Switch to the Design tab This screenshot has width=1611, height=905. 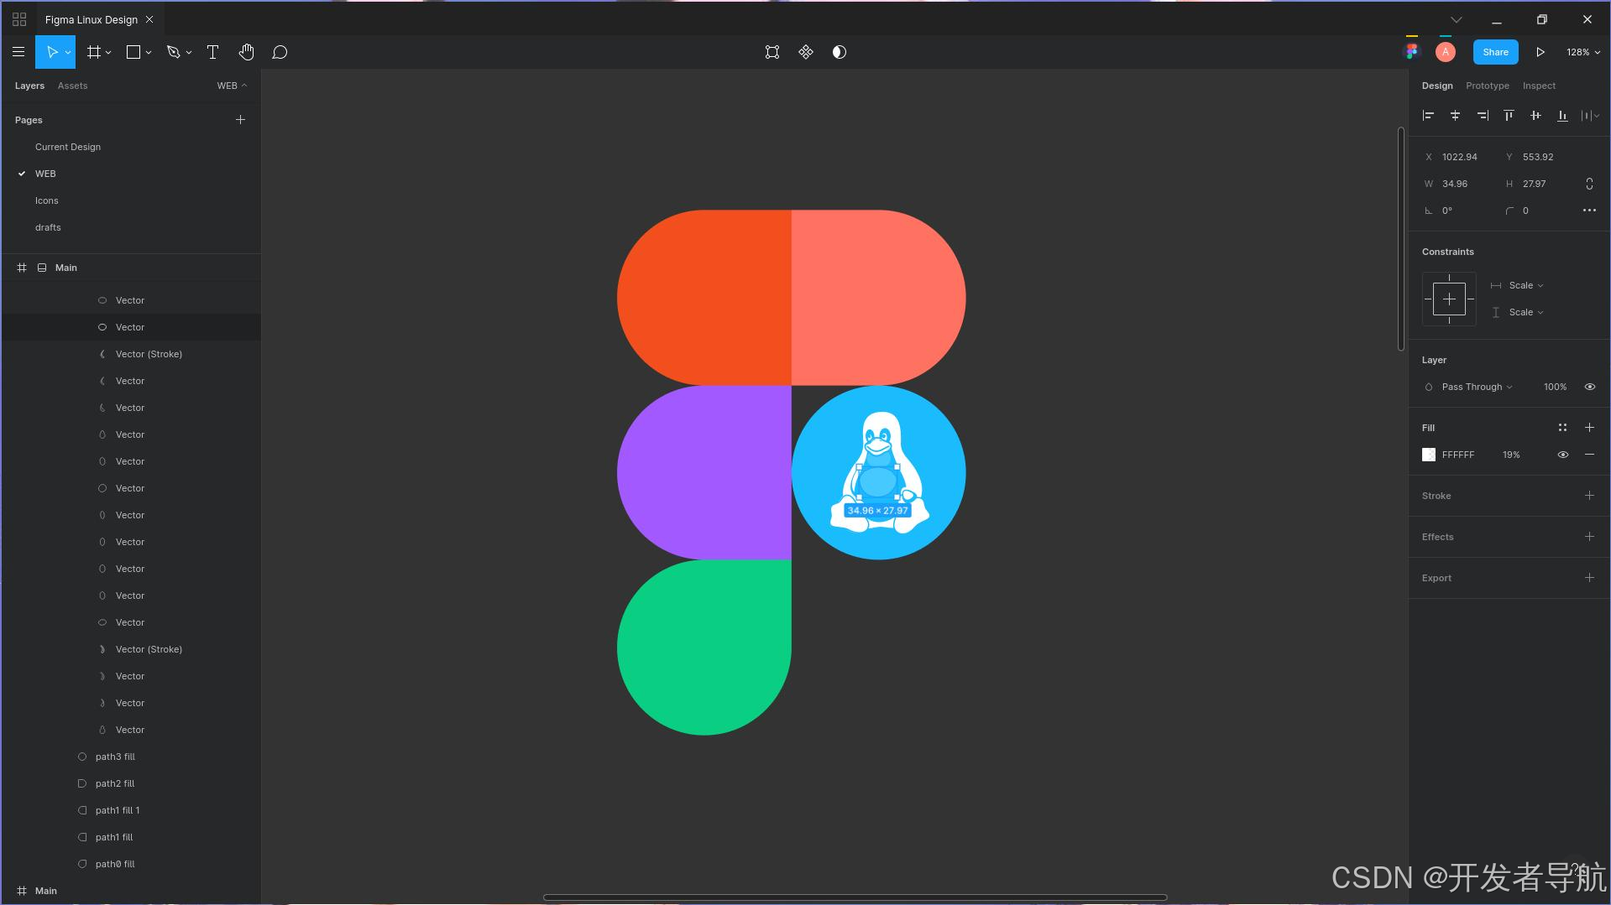click(x=1437, y=86)
